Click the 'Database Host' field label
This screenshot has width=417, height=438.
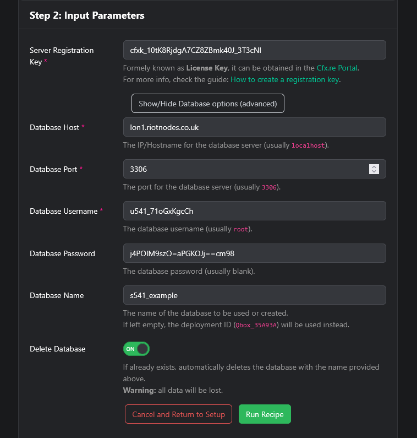click(x=54, y=127)
